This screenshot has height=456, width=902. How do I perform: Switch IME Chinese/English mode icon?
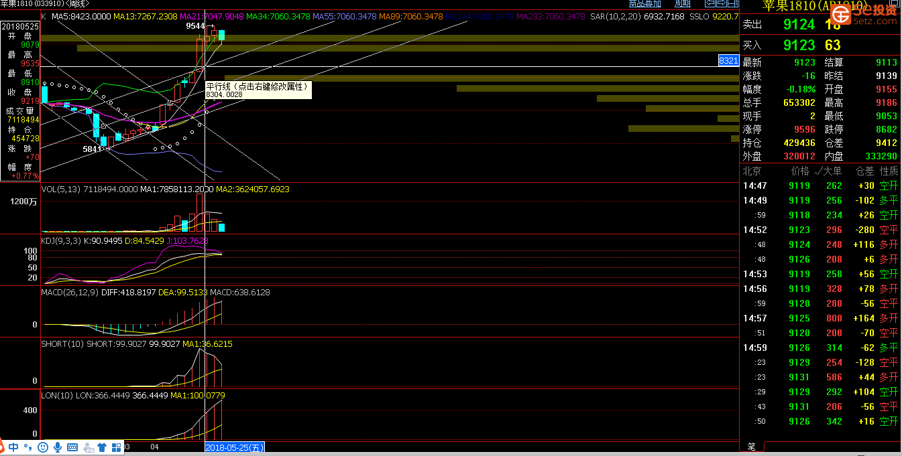[13, 447]
